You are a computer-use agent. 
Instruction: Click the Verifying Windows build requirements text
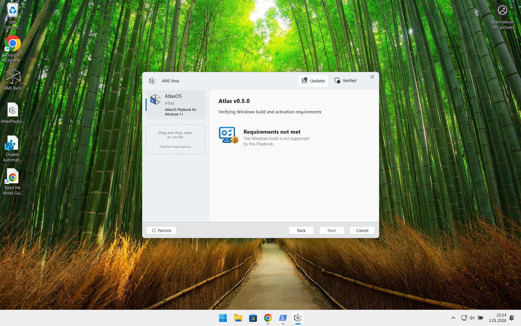270,112
